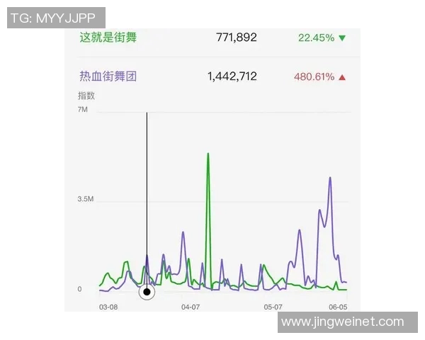The image size is (425, 340).
Task: Click the 06-05 date axis label
Action: tap(338, 307)
